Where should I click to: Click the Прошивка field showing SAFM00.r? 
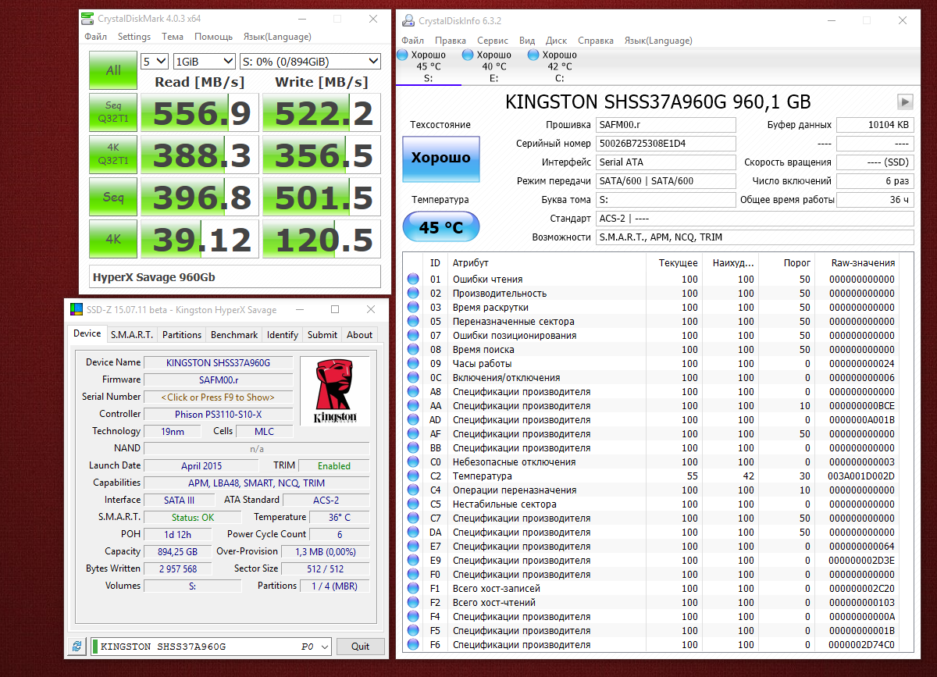(x=666, y=125)
